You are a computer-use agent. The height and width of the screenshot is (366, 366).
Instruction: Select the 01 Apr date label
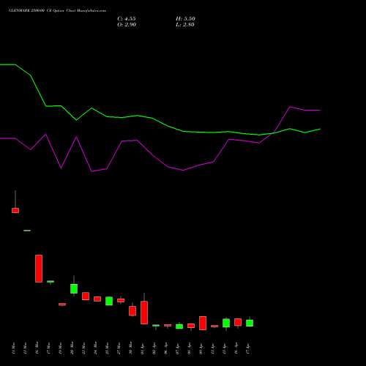pos(143,348)
